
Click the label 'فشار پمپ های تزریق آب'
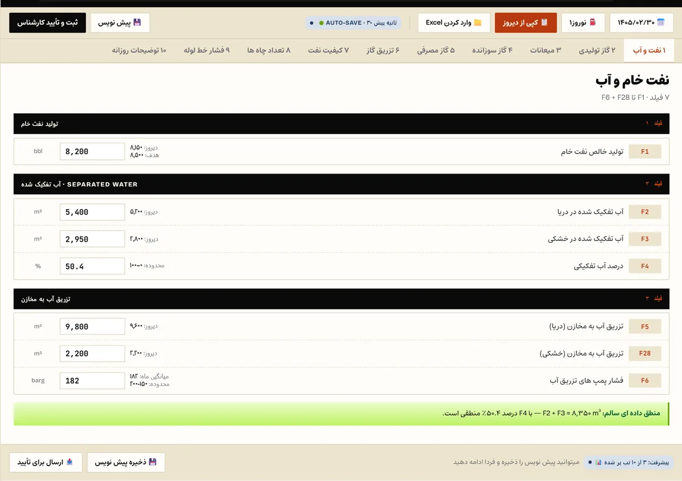pyautogui.click(x=587, y=380)
